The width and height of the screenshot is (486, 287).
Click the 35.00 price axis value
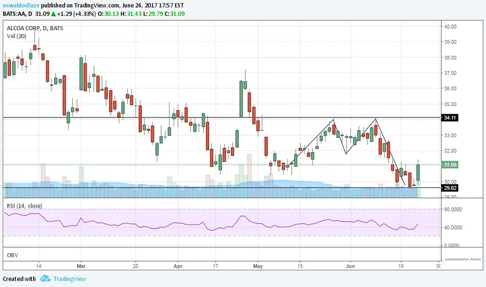click(x=450, y=104)
